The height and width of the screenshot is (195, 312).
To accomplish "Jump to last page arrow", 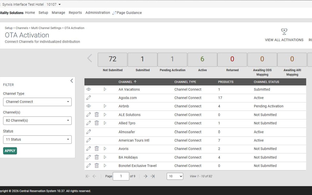I will tap(153, 176).
